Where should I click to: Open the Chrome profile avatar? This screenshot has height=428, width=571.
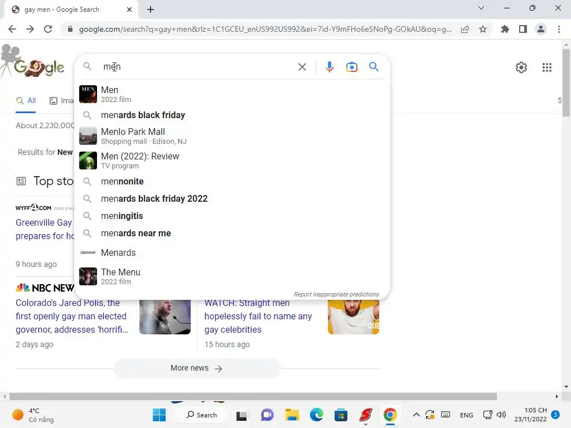click(x=541, y=29)
